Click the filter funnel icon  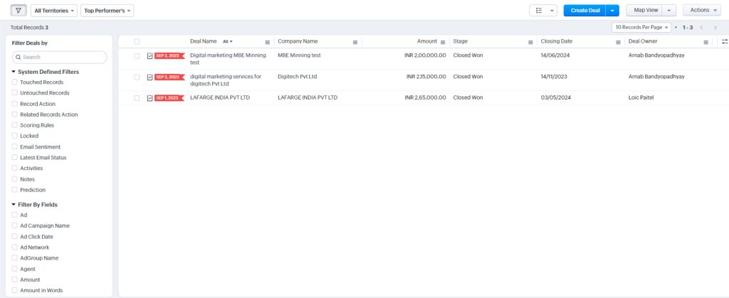[x=19, y=11]
